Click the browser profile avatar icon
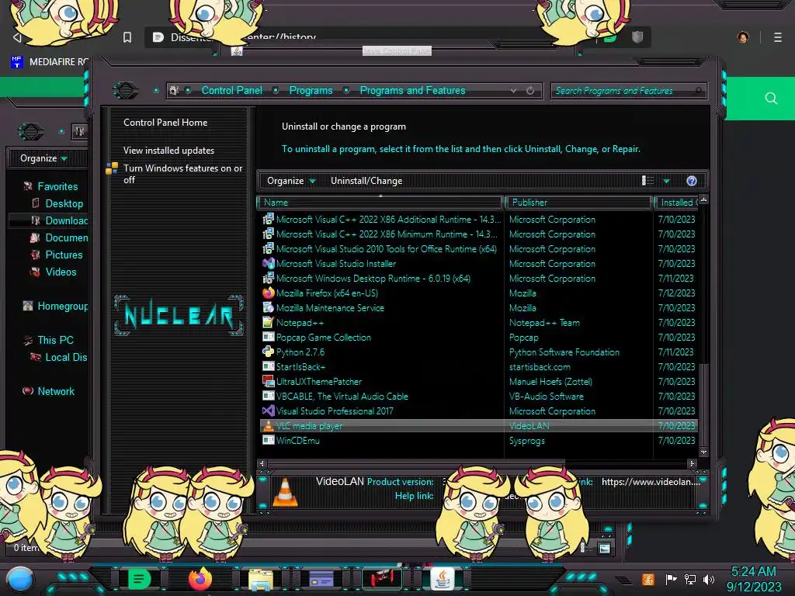The height and width of the screenshot is (596, 795). coord(743,37)
